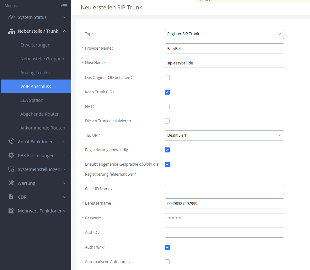Toggle the Automatische Aufnahme checkbox
Image resolution: width=310 pixels, height=270 pixels.
tap(167, 262)
